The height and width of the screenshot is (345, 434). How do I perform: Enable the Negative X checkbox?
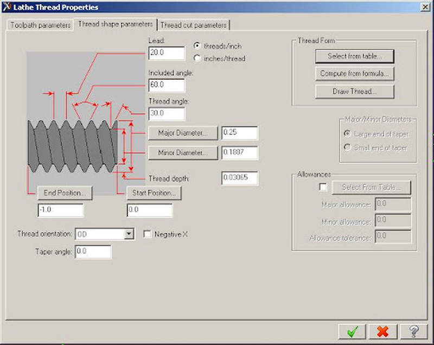click(147, 234)
